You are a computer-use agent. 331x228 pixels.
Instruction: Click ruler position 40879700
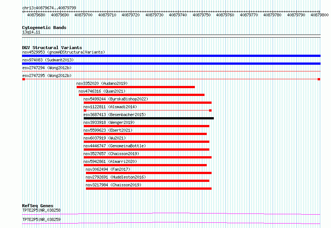(x=84, y=15)
